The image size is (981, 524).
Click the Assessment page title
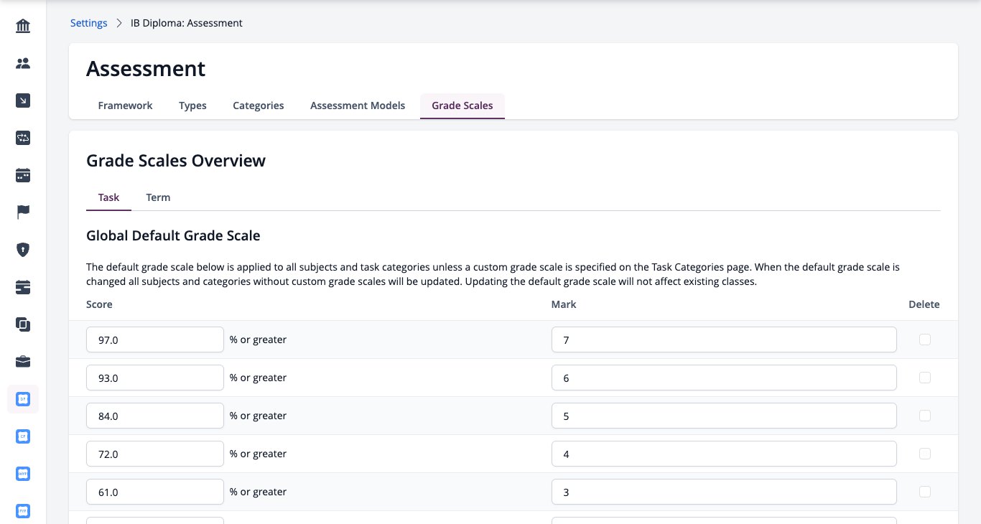point(146,69)
